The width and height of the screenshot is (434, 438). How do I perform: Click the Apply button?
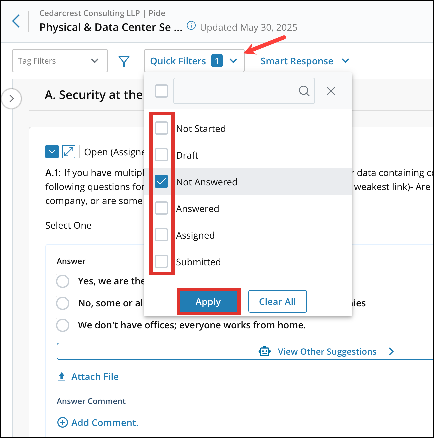(x=208, y=302)
